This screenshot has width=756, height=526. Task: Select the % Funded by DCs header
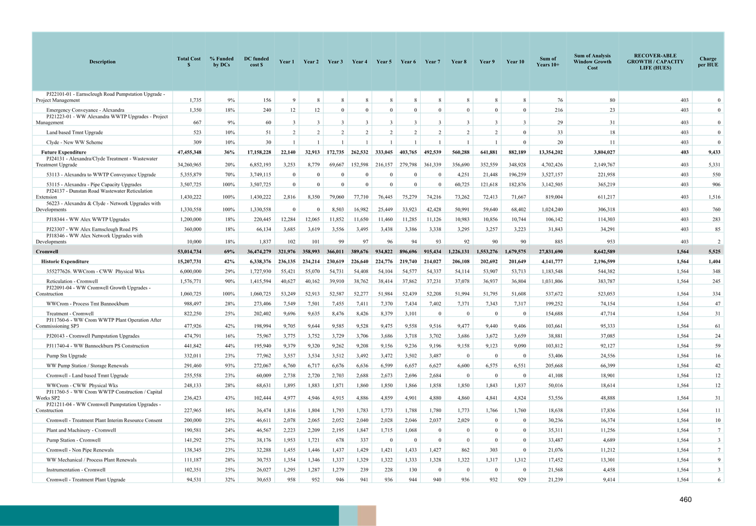coord(222,62)
